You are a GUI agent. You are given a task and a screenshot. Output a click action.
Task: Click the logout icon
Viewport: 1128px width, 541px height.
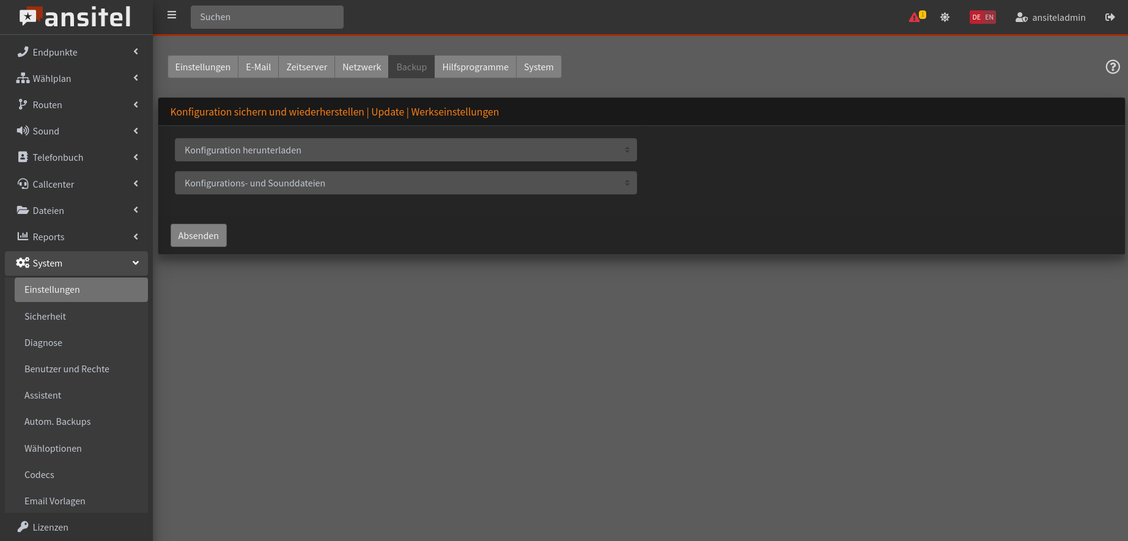[x=1110, y=17]
